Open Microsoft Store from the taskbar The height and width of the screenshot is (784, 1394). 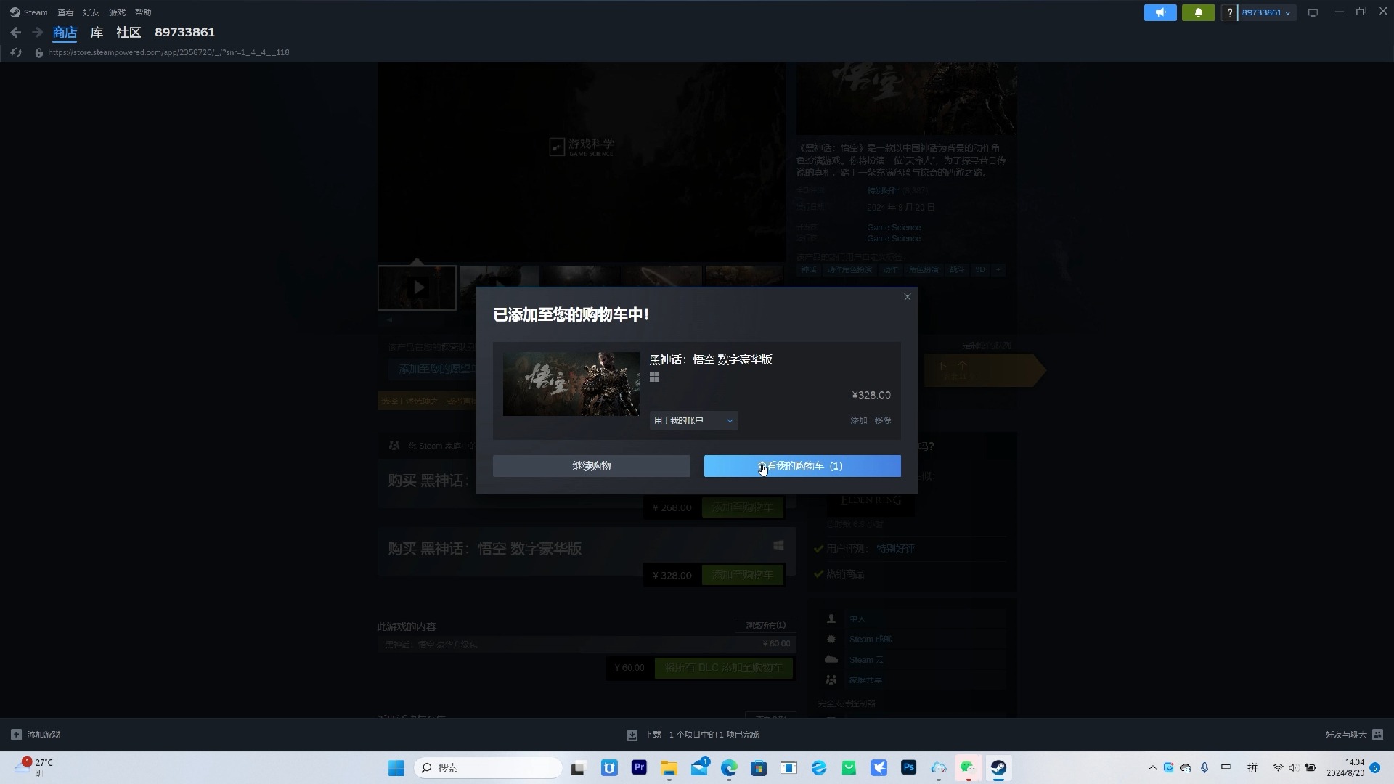[759, 768]
